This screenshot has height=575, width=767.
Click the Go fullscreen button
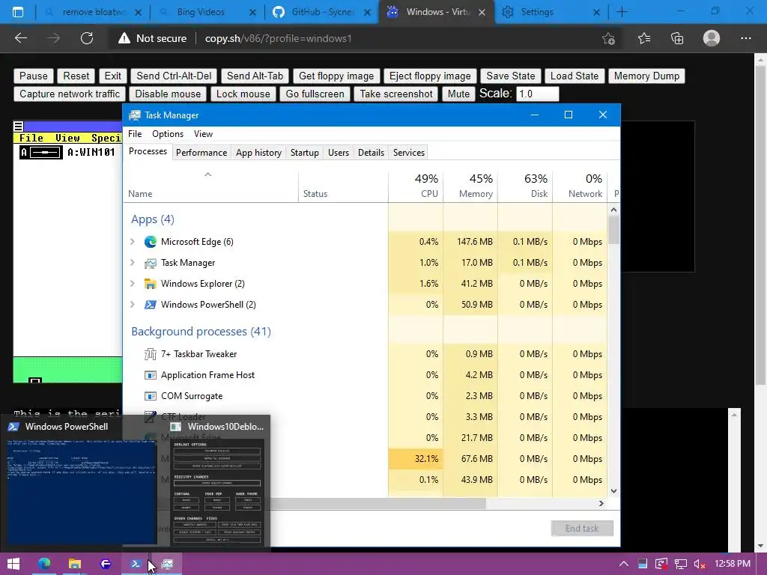coord(315,94)
